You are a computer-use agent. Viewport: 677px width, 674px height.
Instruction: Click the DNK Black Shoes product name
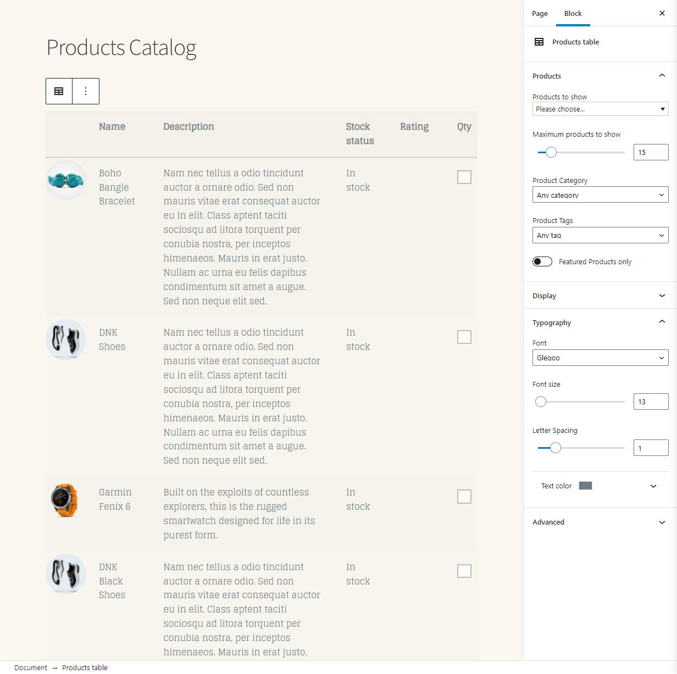[112, 581]
